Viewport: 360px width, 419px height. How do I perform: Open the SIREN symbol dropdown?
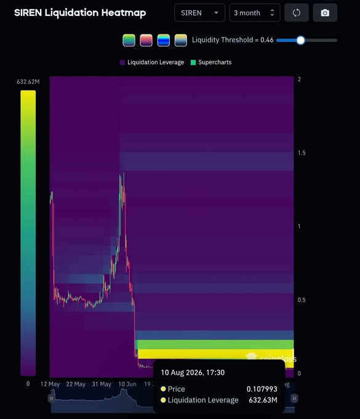[199, 12]
